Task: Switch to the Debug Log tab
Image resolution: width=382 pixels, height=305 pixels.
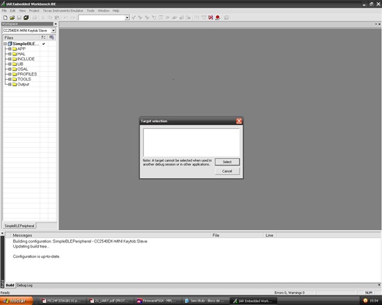Action: coord(24,286)
